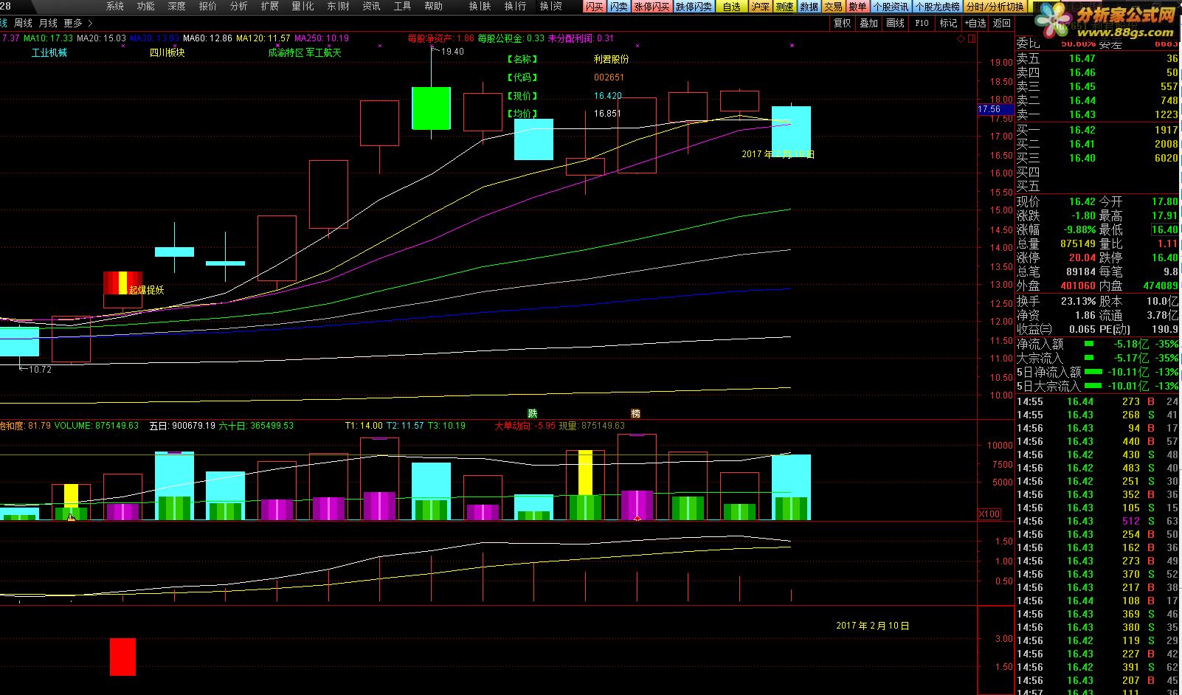Open the 资讯 menu
Viewport: 1182px width, 695px height.
(372, 6)
